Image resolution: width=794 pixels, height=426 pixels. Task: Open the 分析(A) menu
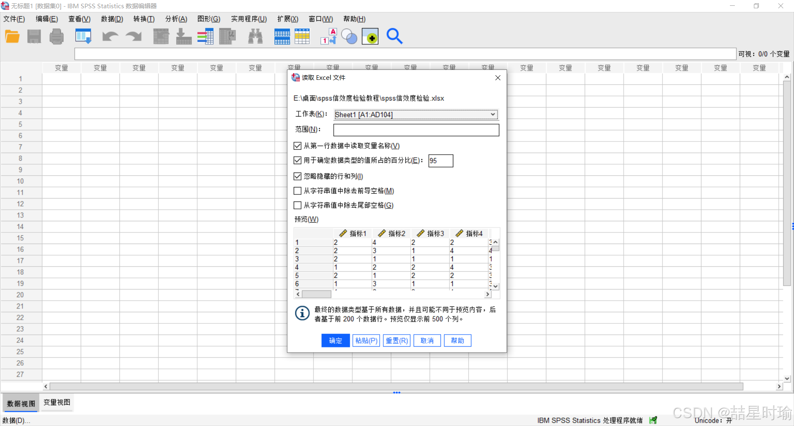176,19
